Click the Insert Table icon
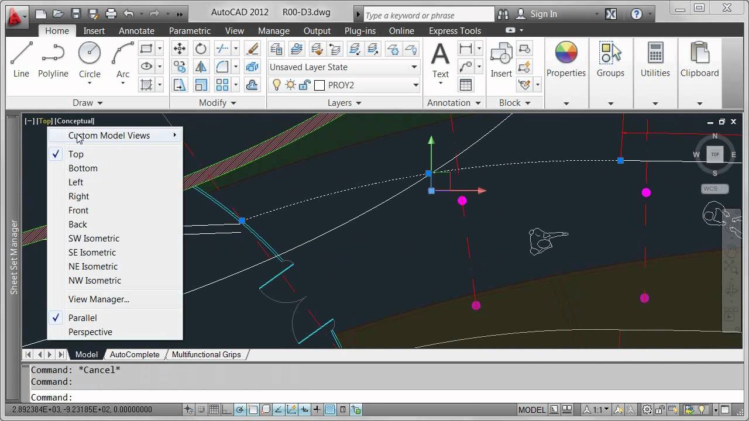The image size is (749, 421). coord(466,85)
